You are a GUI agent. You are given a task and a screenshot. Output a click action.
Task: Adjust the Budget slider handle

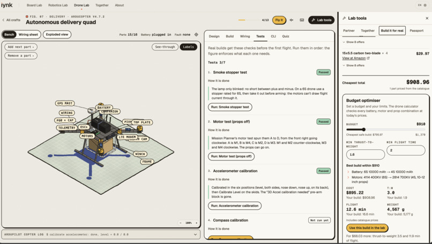pyautogui.click(x=364, y=129)
